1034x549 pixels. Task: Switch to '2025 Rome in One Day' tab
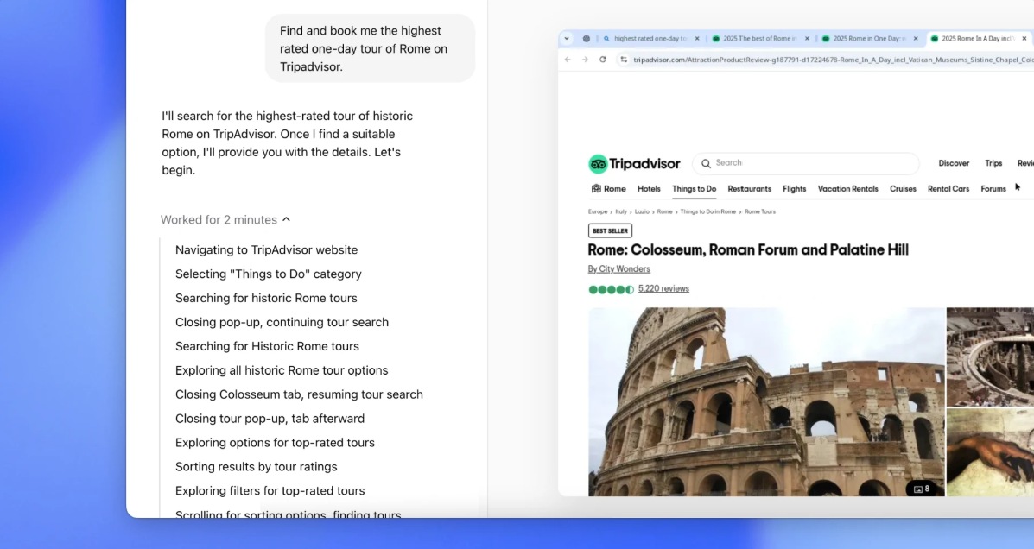pyautogui.click(x=868, y=38)
